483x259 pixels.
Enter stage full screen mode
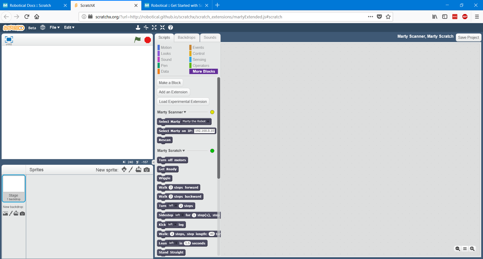(9, 39)
